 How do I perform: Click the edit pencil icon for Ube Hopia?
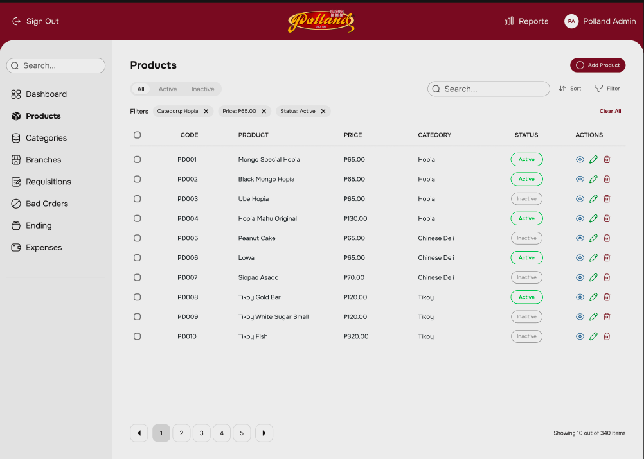point(593,199)
